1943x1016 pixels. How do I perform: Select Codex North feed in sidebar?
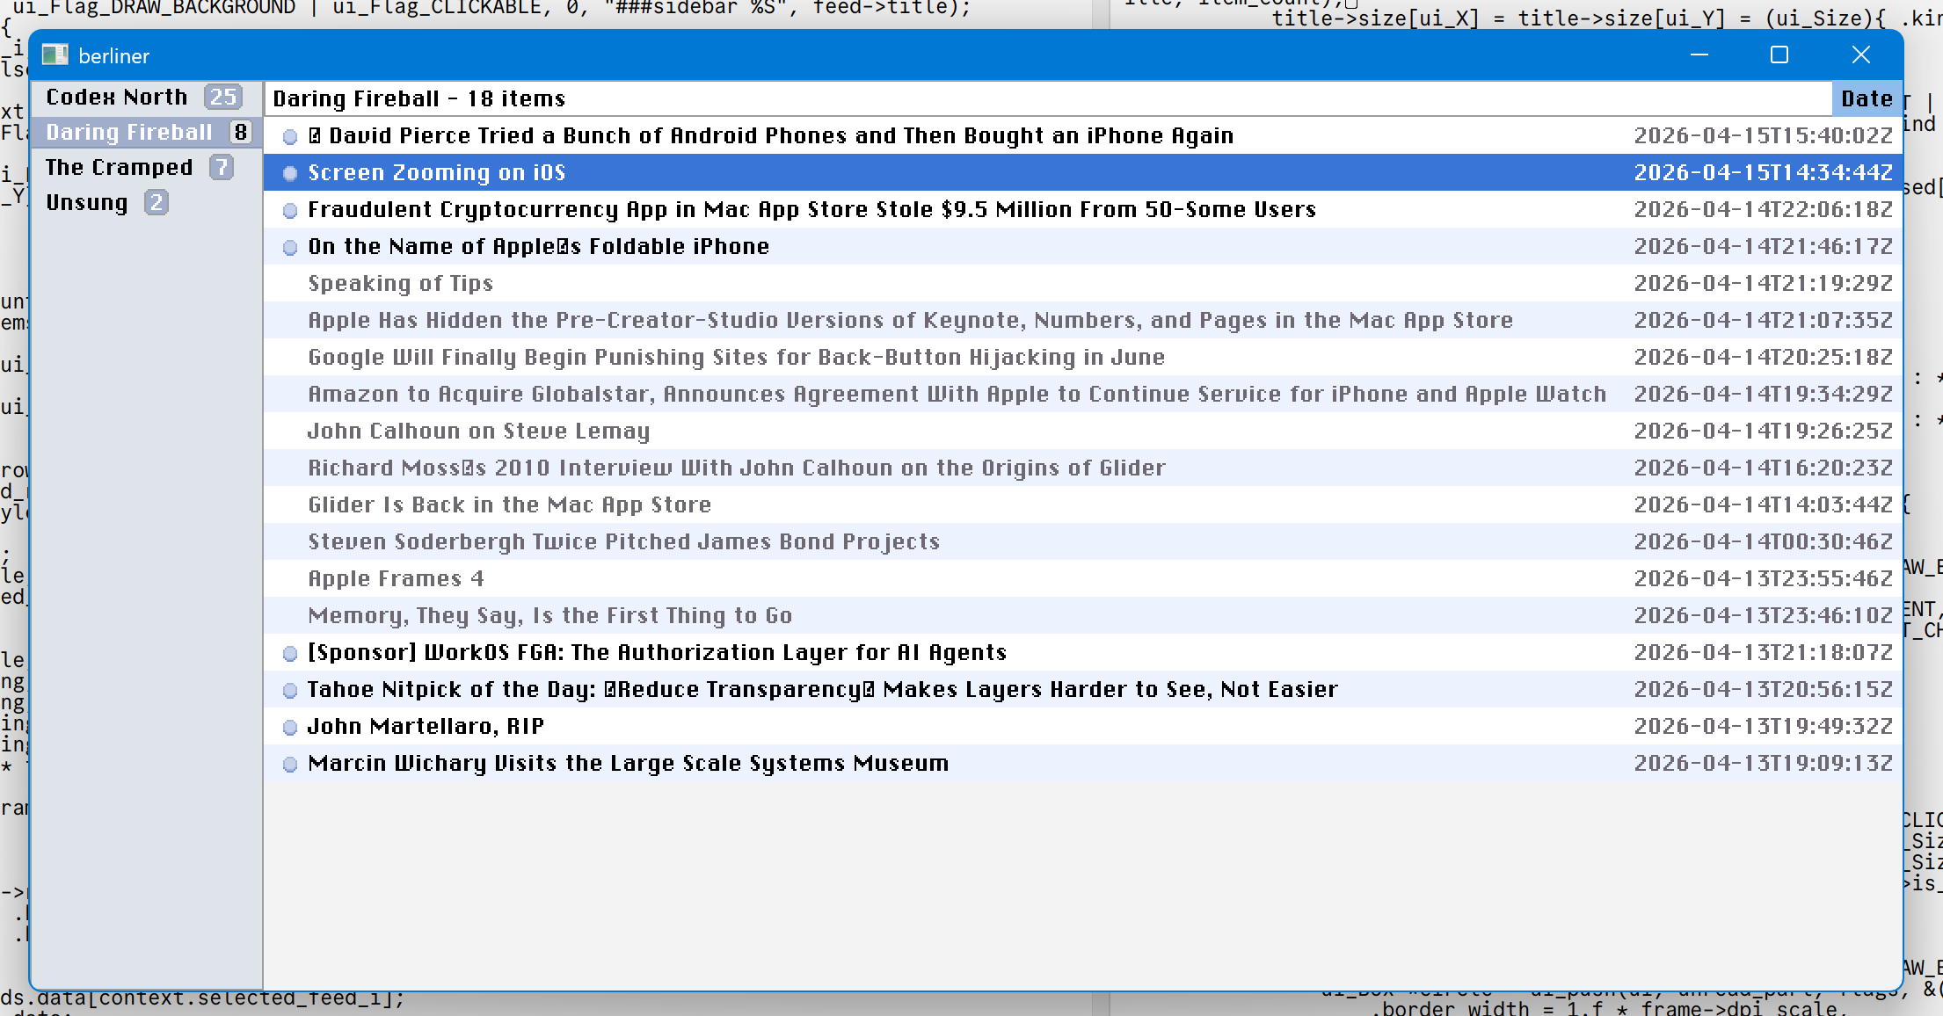coord(117,97)
